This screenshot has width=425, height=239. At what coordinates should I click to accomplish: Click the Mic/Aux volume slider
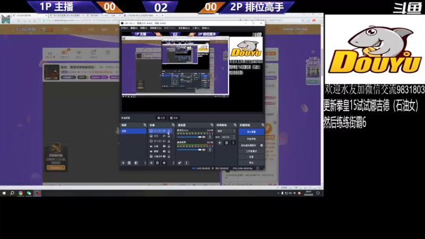[189, 138]
